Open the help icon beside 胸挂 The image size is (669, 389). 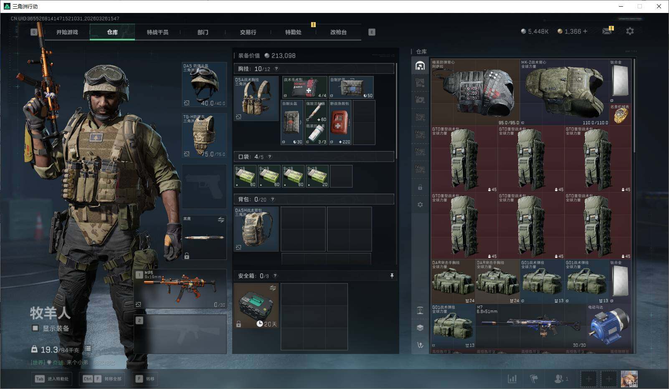(x=276, y=69)
